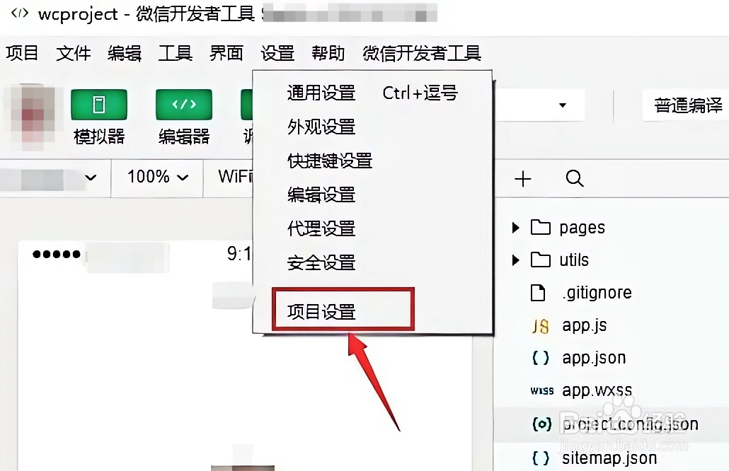
Task: Choose 快捷键设置 from settings menu
Action: (x=372, y=161)
